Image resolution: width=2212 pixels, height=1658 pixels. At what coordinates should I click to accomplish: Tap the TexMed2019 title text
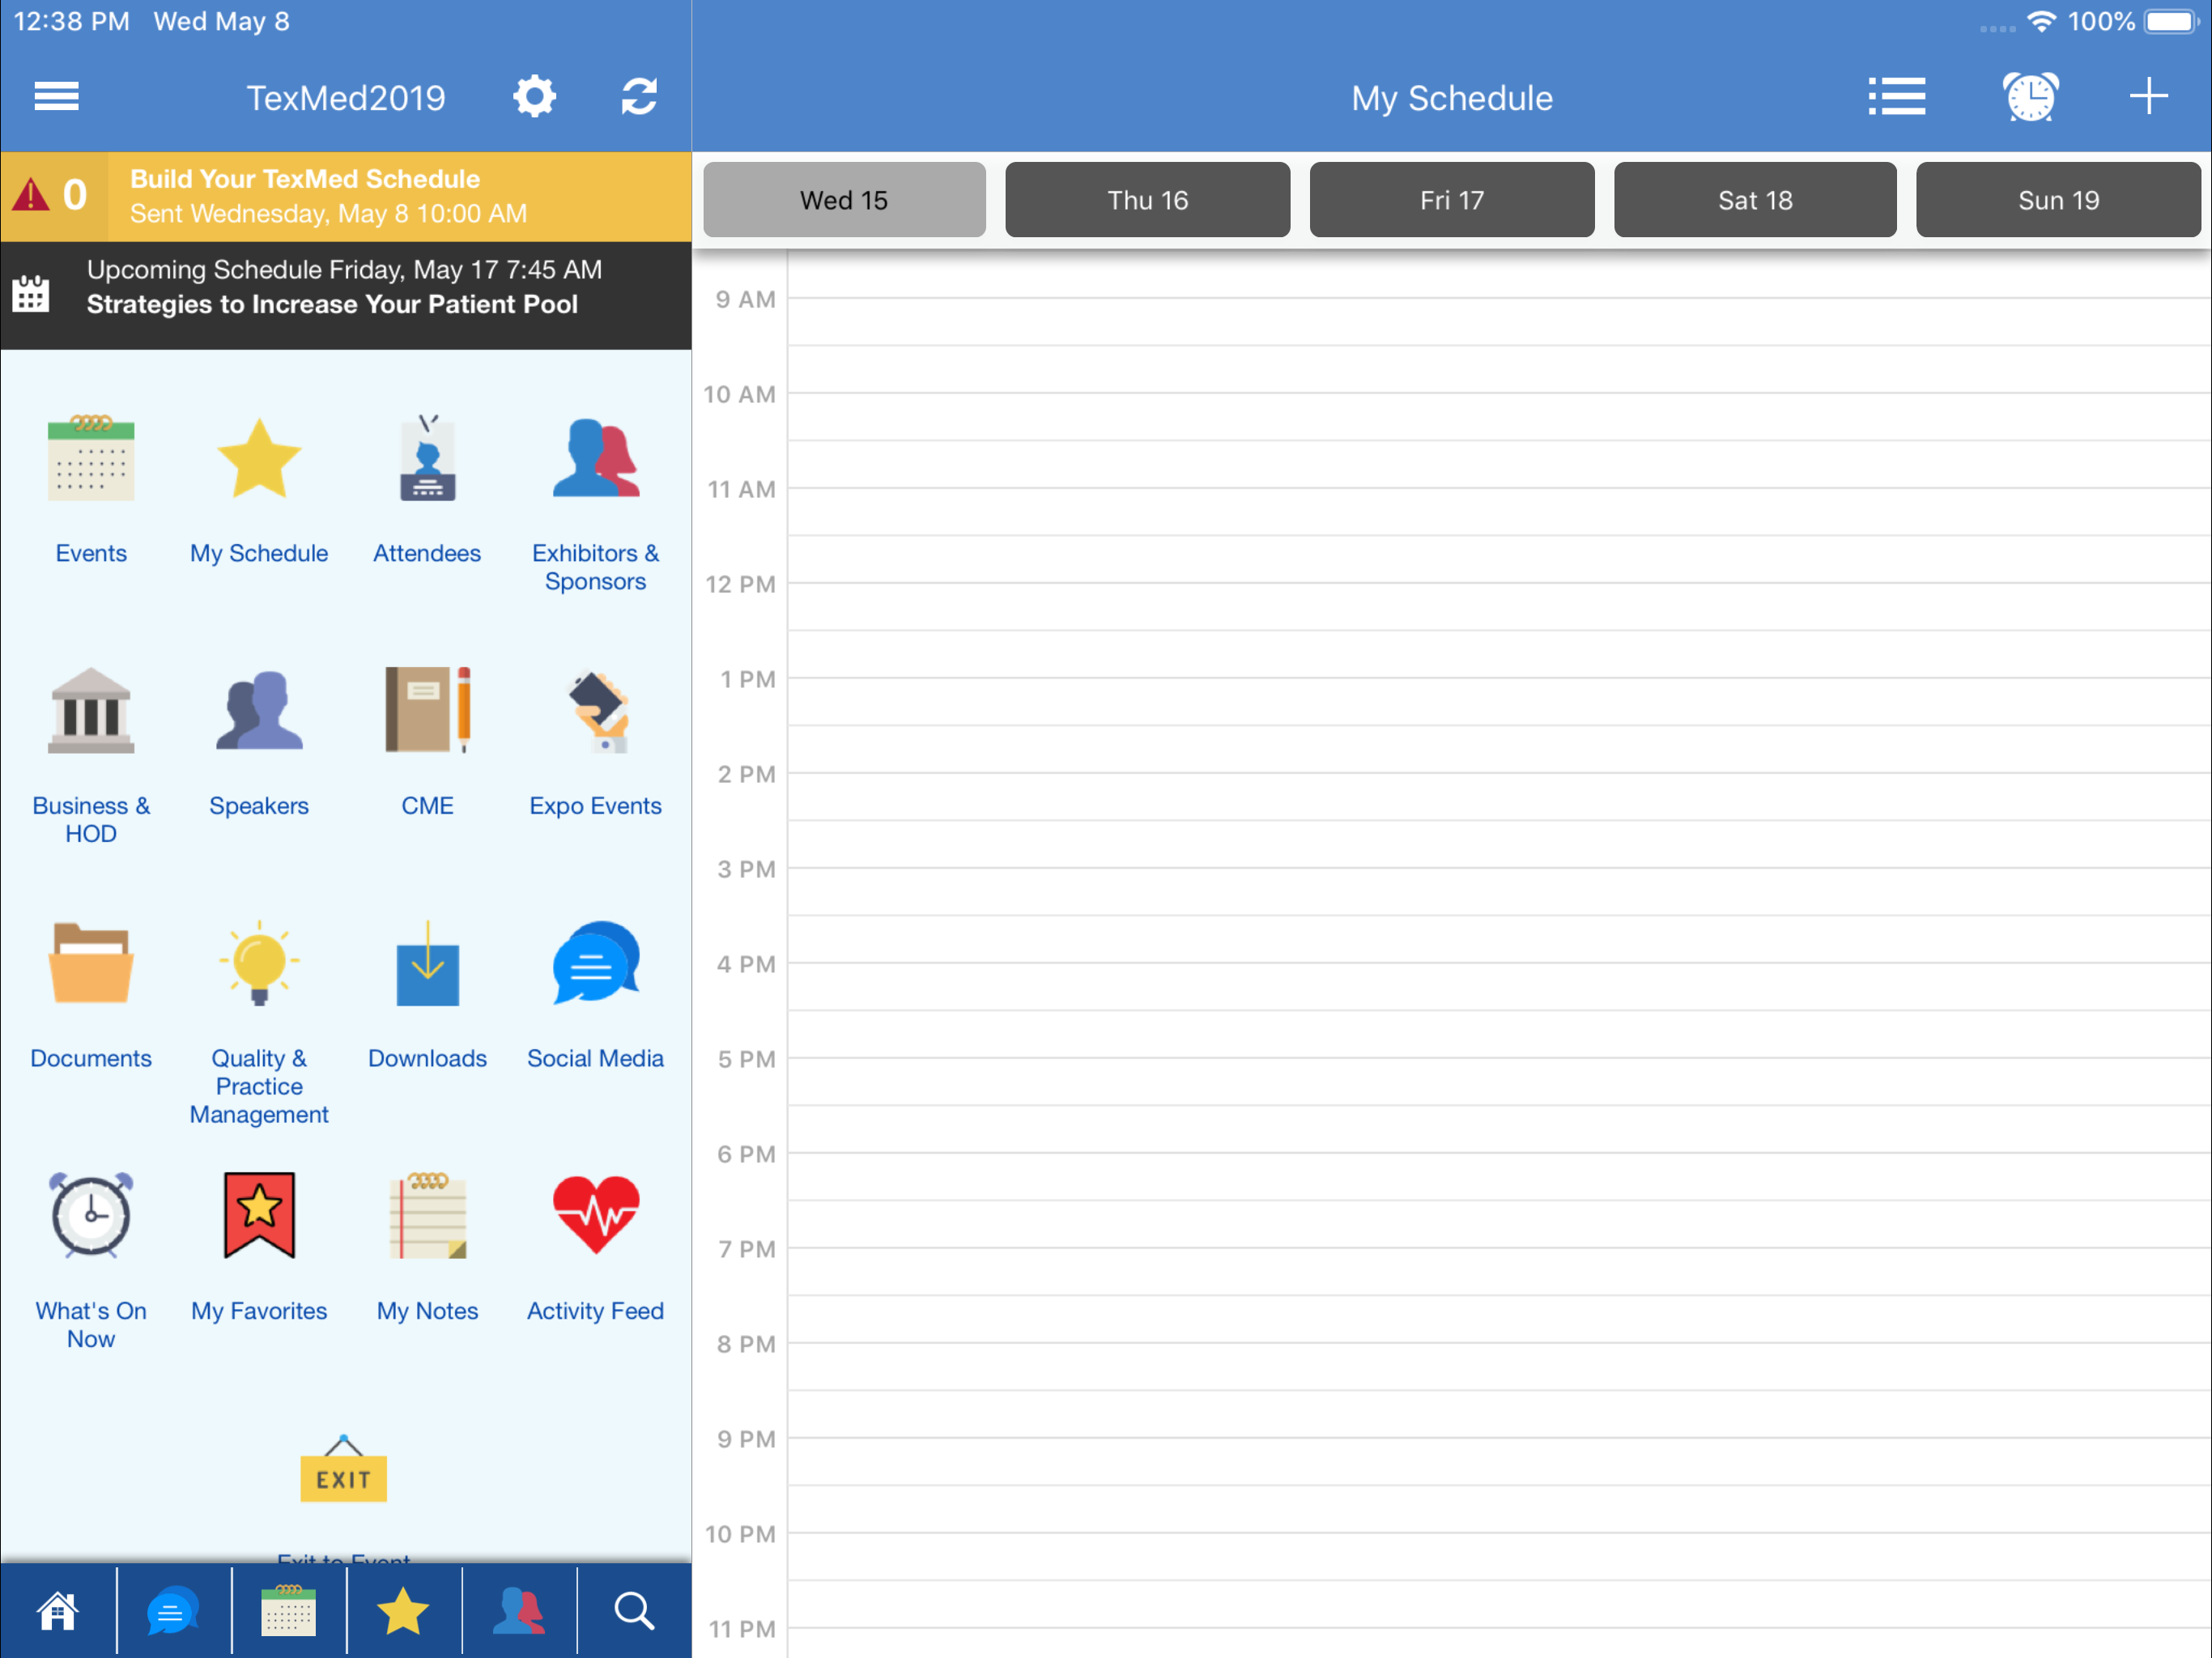click(x=346, y=98)
